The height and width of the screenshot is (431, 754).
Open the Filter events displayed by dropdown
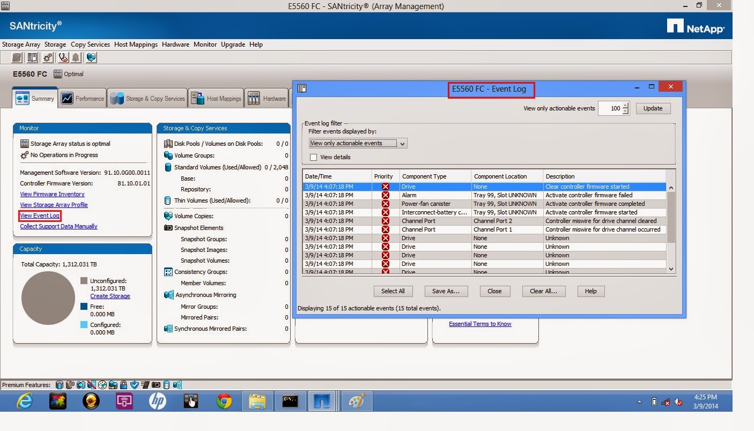403,143
